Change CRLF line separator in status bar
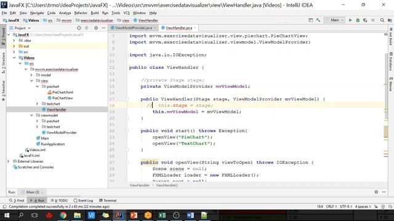Image resolution: width=394 pixels, height=221 pixels. tap(331, 207)
